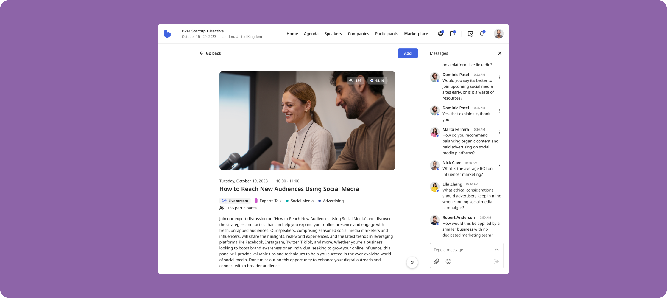Click the 136 viewers eye badge
667x298 pixels.
click(x=355, y=80)
